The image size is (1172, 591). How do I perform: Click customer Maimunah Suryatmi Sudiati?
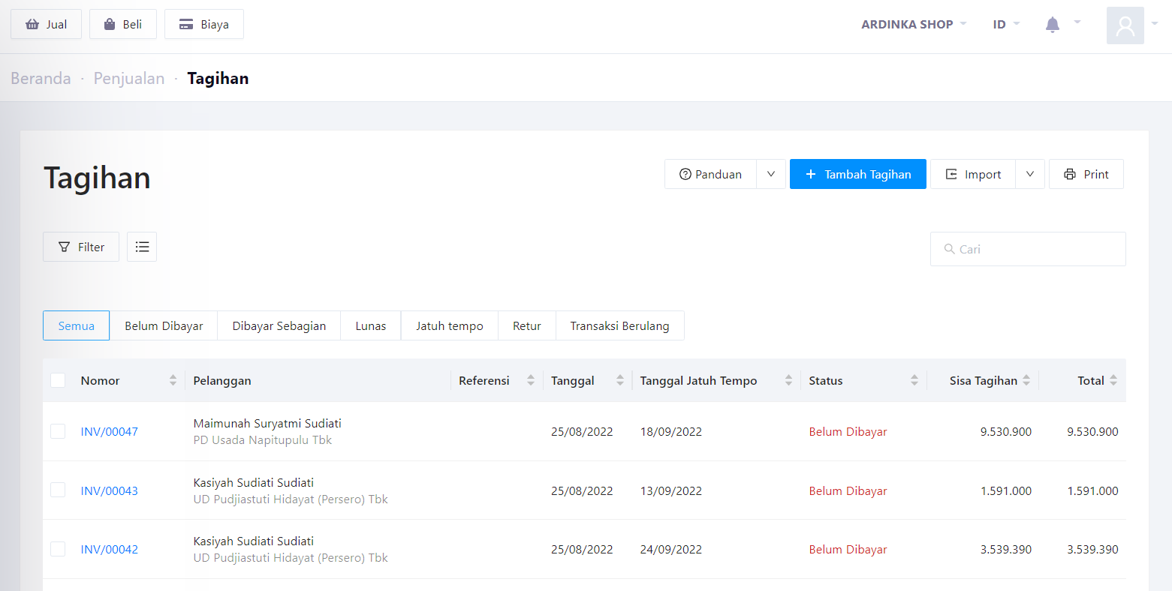tap(267, 423)
